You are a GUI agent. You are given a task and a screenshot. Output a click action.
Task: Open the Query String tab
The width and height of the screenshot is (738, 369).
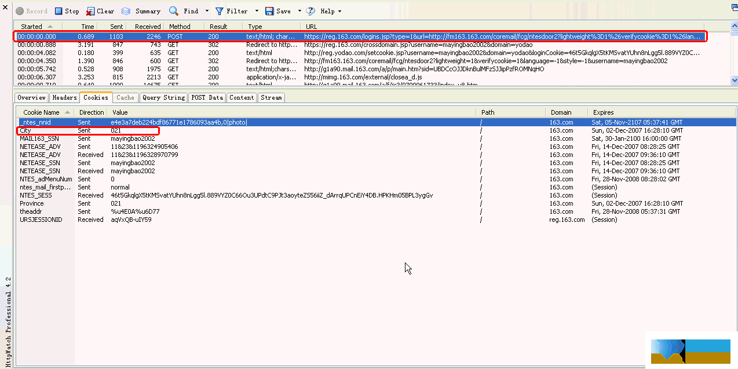(x=163, y=97)
